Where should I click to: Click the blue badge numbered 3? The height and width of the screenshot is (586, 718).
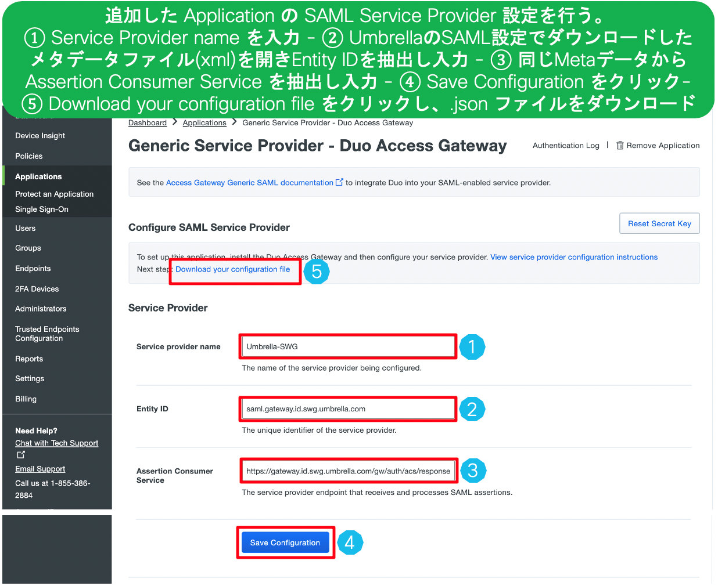[x=473, y=471]
